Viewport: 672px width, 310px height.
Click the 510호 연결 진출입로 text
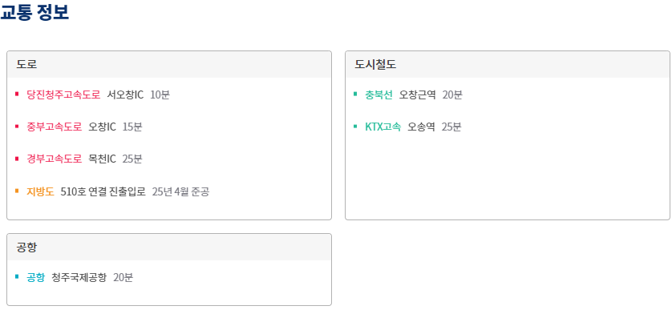pos(103,191)
